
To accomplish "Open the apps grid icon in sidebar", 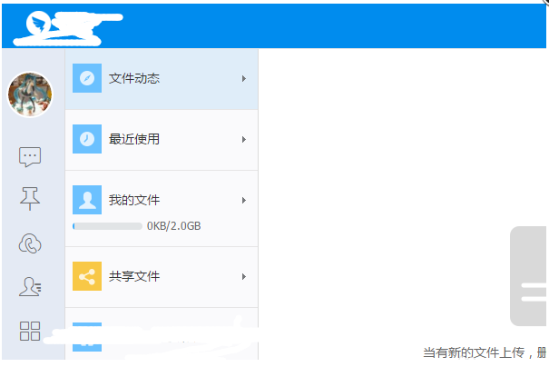I will pyautogui.click(x=30, y=331).
